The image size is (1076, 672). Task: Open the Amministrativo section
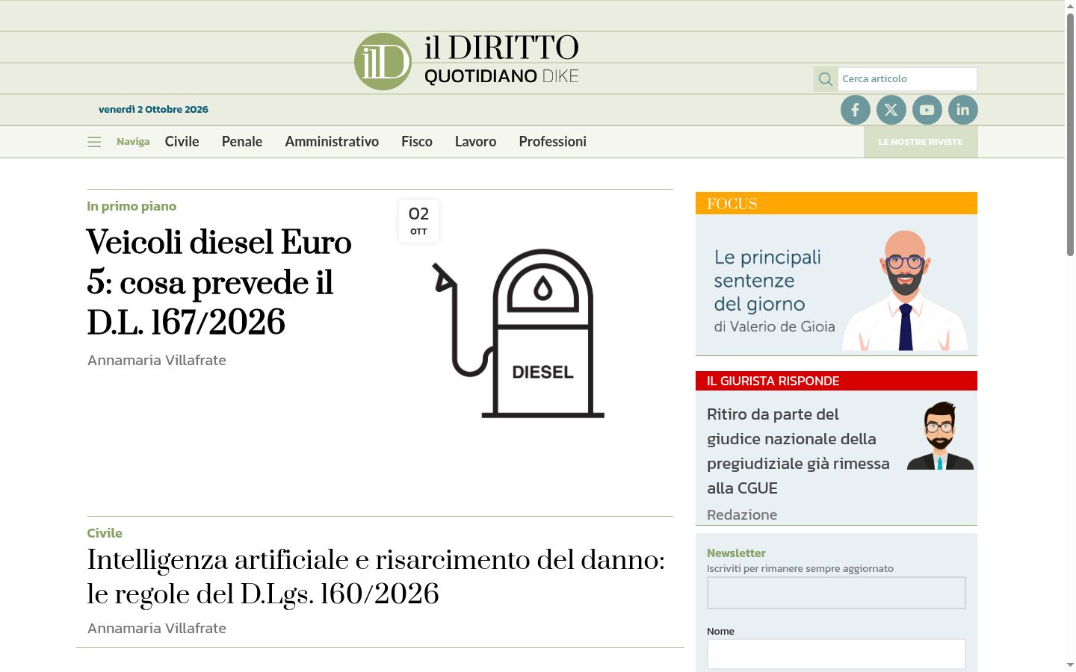pos(332,142)
